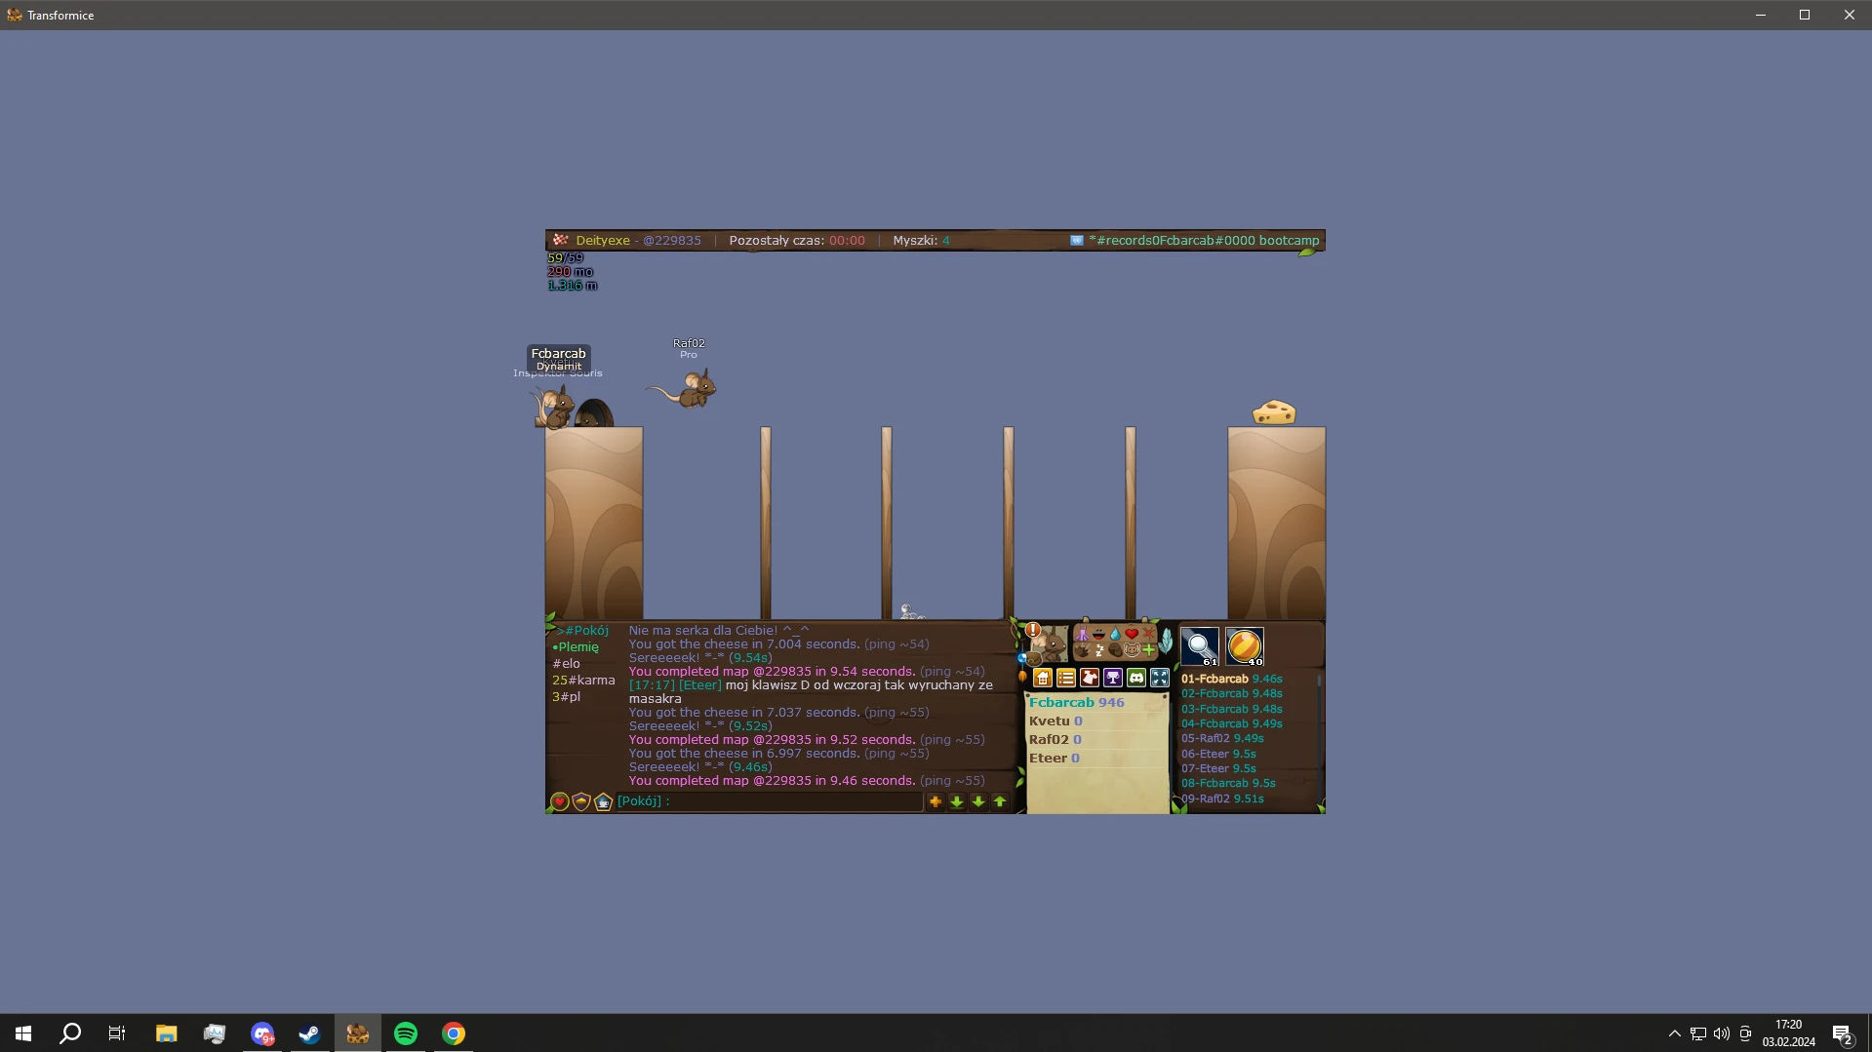The height and width of the screenshot is (1052, 1872).
Task: Select player Kvetu in the player list
Action: [1055, 721]
